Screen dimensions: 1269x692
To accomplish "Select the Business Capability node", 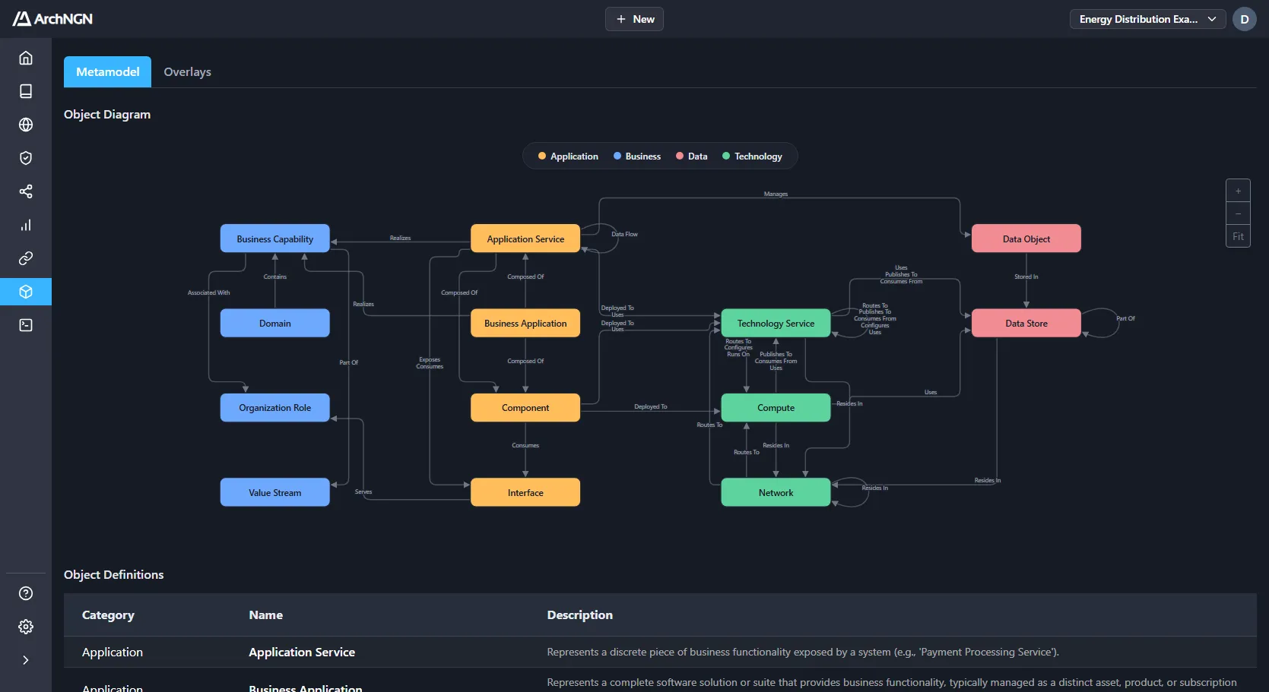I will pyautogui.click(x=275, y=239).
